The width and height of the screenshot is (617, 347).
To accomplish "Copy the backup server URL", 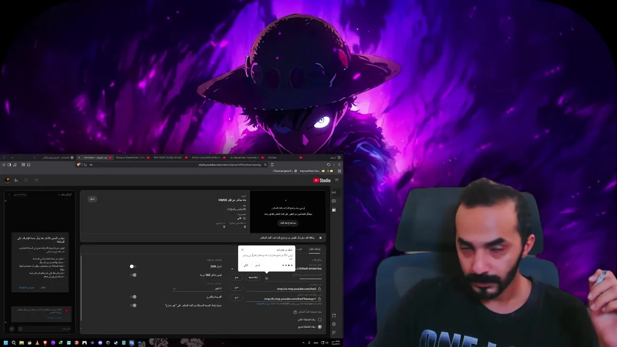I will click(x=237, y=297).
